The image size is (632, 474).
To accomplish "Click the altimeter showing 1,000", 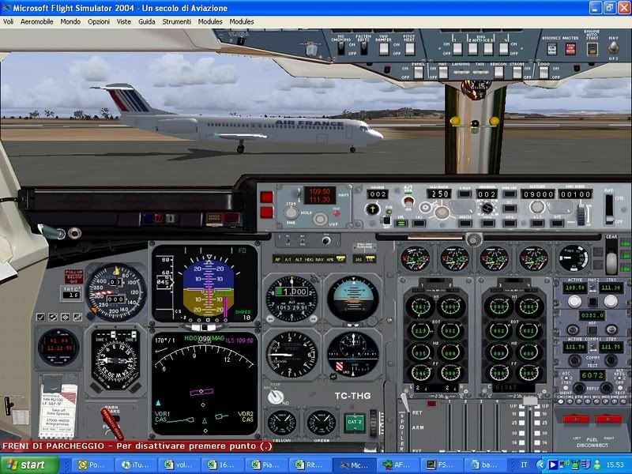I will click(292, 299).
